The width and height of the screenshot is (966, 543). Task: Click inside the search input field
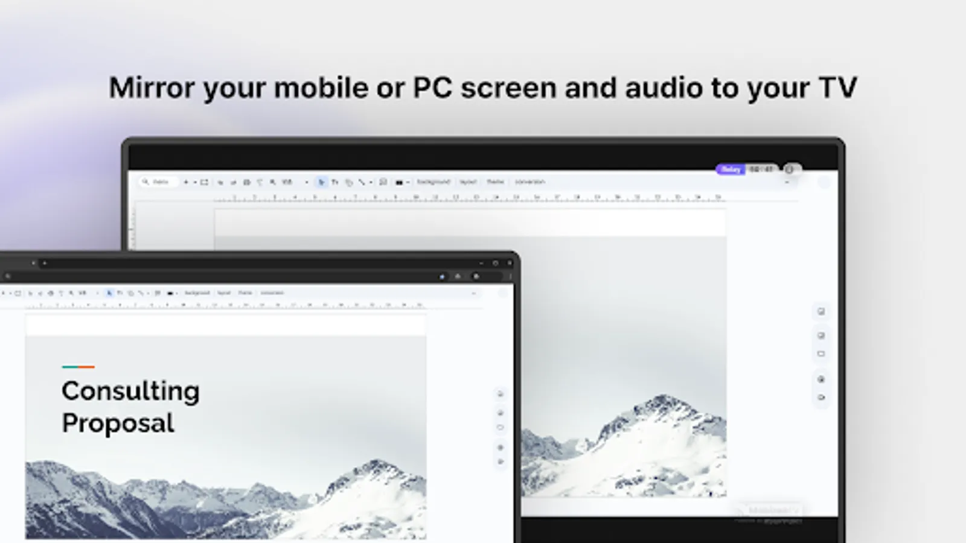click(158, 182)
